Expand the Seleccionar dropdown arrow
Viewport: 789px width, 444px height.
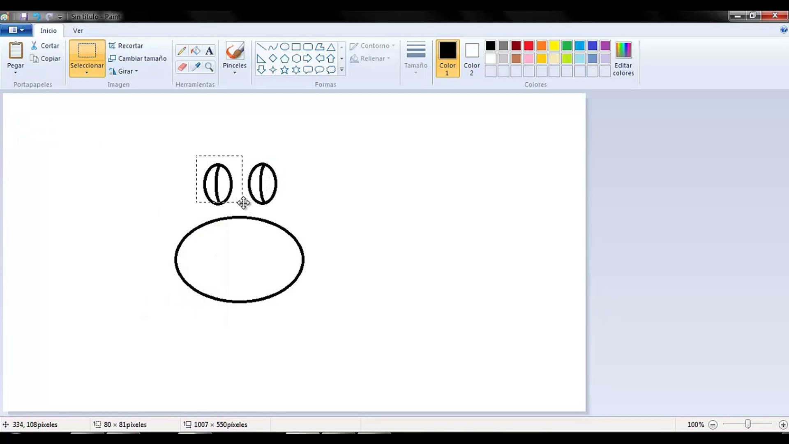pyautogui.click(x=87, y=73)
